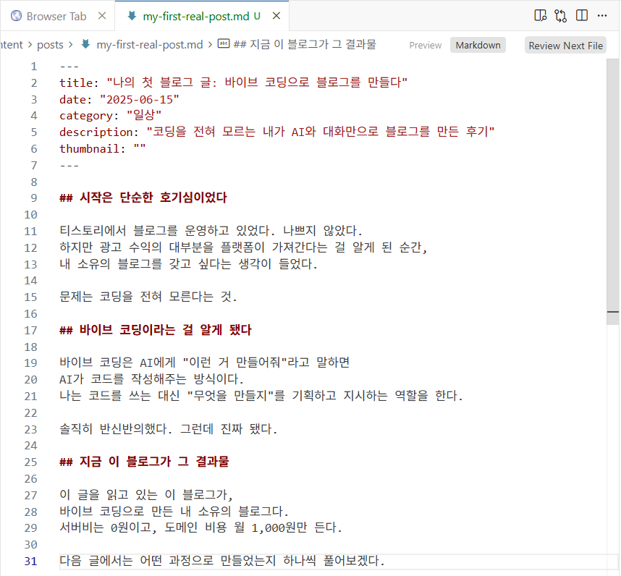Keep Markdown view active
The height and width of the screenshot is (576, 621).
(478, 45)
